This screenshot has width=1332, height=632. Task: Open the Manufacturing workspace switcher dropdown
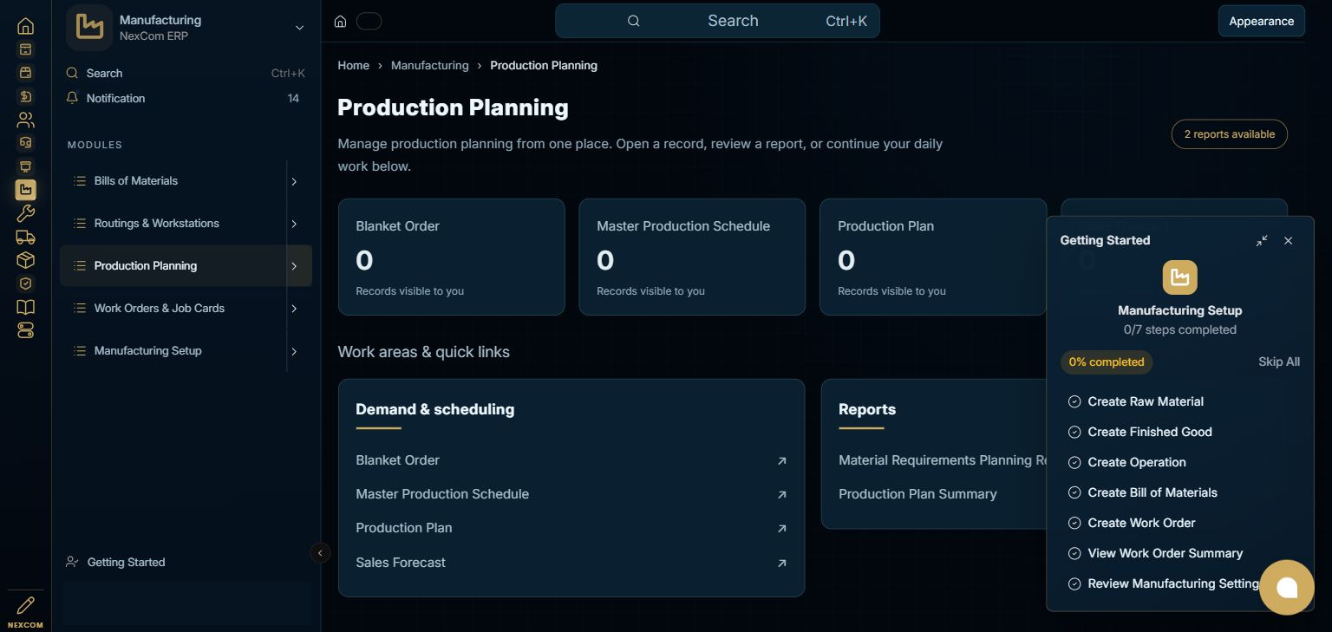pos(299,28)
